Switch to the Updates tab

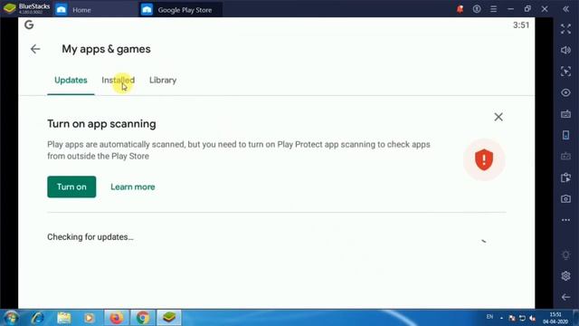click(x=71, y=81)
